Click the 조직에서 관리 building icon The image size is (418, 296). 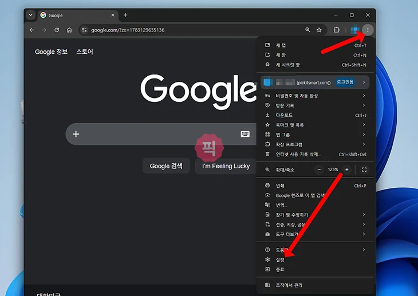click(x=267, y=285)
